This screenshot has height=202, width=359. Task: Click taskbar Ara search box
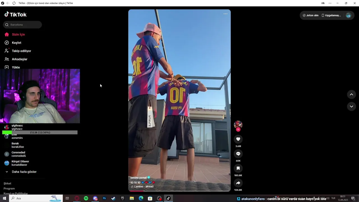(36, 198)
